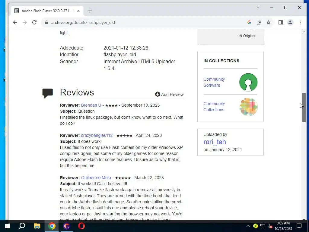Reload the page with refresh icon
This screenshot has width=309, height=232.
click(x=34, y=22)
